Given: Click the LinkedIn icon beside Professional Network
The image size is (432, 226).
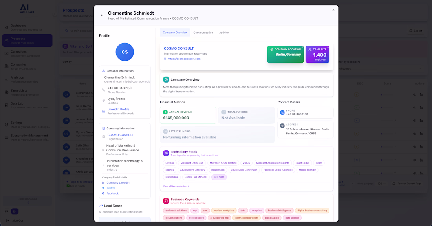Looking at the screenshot, I should point(104,111).
